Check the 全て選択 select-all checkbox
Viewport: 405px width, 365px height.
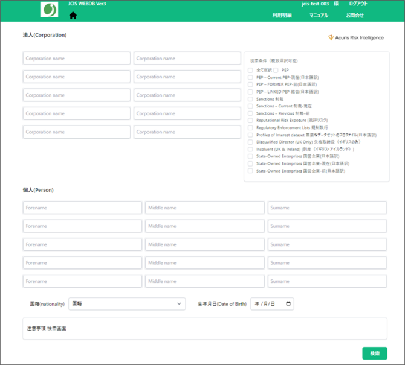pos(251,71)
